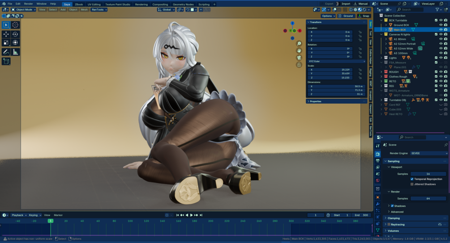
Task: Enable Jittered Shadows checkbox
Action: tap(412, 184)
